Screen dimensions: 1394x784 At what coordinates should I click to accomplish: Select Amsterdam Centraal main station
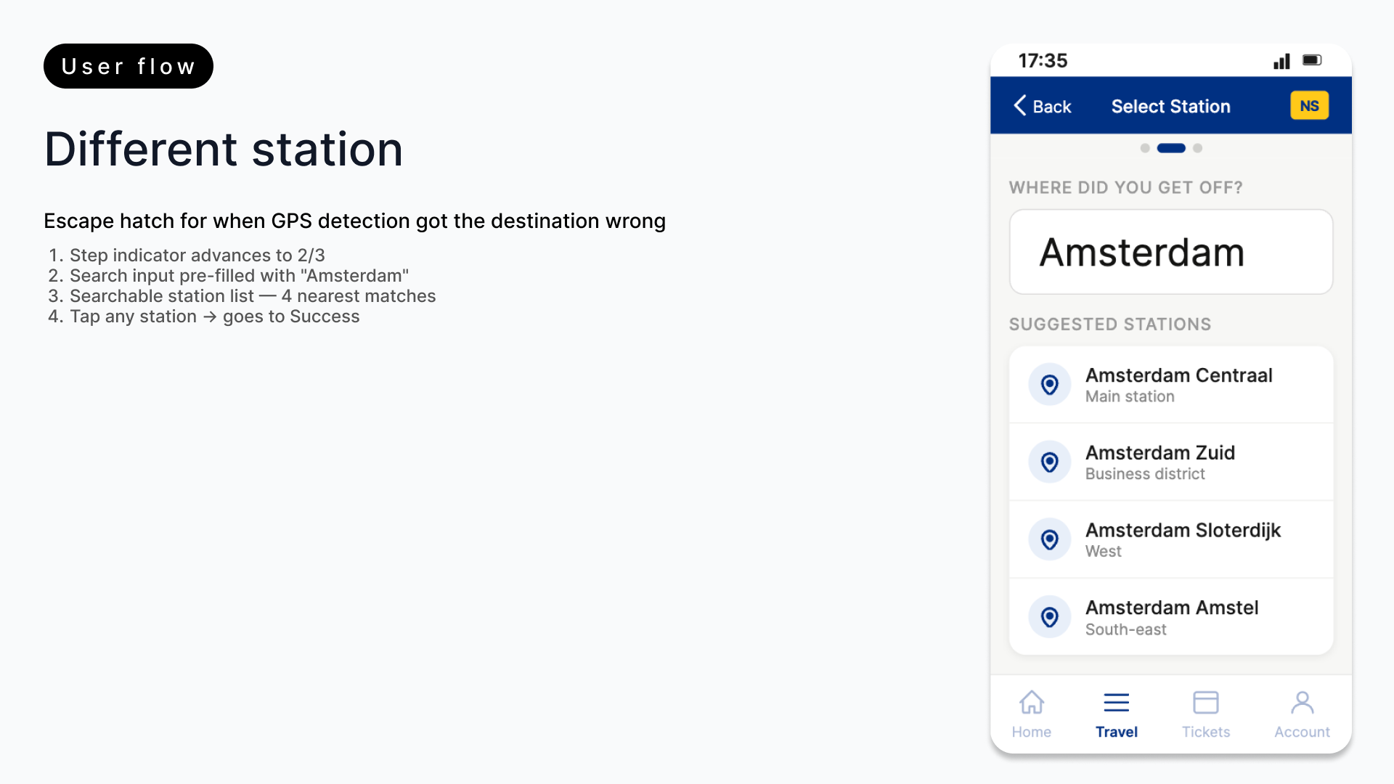[1171, 385]
